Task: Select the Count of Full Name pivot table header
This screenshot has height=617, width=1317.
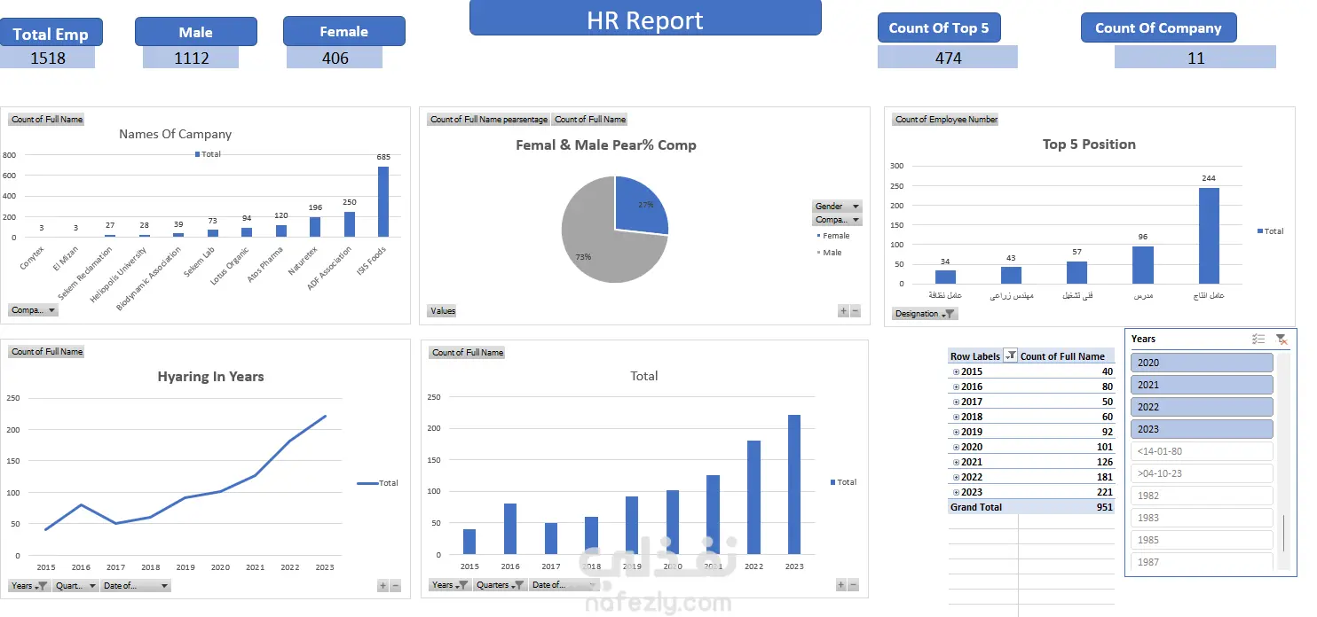Action: coord(1066,356)
